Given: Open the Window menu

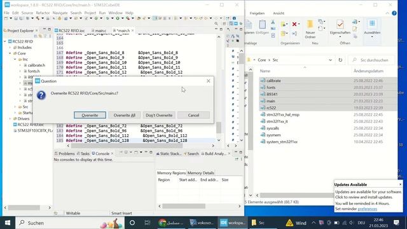Looking at the screenshot, I should tap(115, 13).
